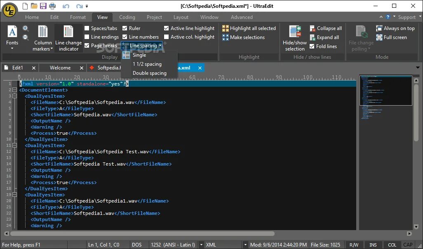This screenshot has width=423, height=249.
Task: Select Double spacing from the open menu
Action: click(x=150, y=73)
